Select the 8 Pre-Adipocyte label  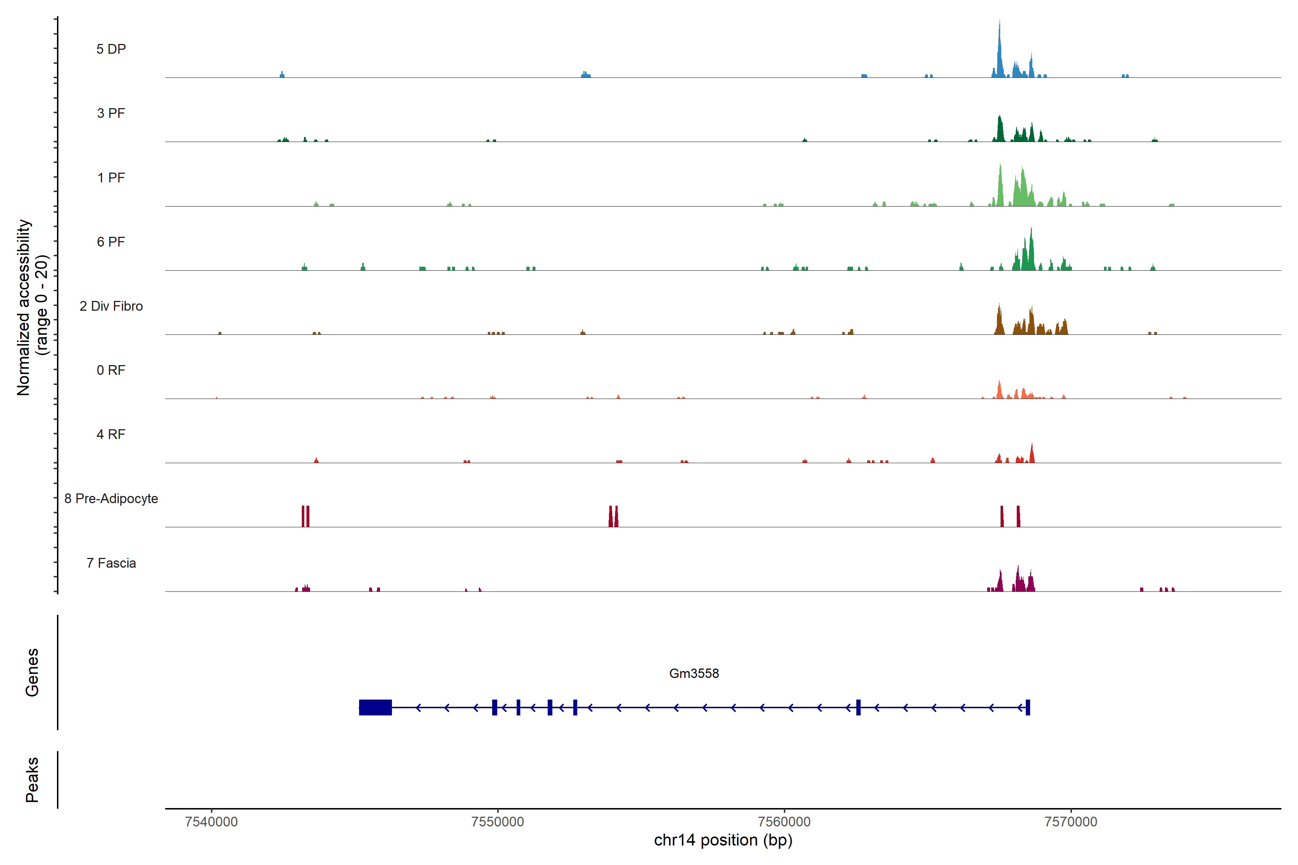click(x=111, y=499)
